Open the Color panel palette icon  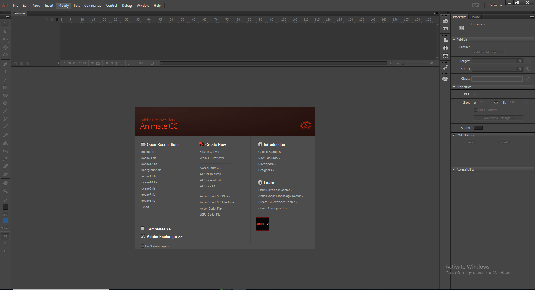(x=445, y=21)
